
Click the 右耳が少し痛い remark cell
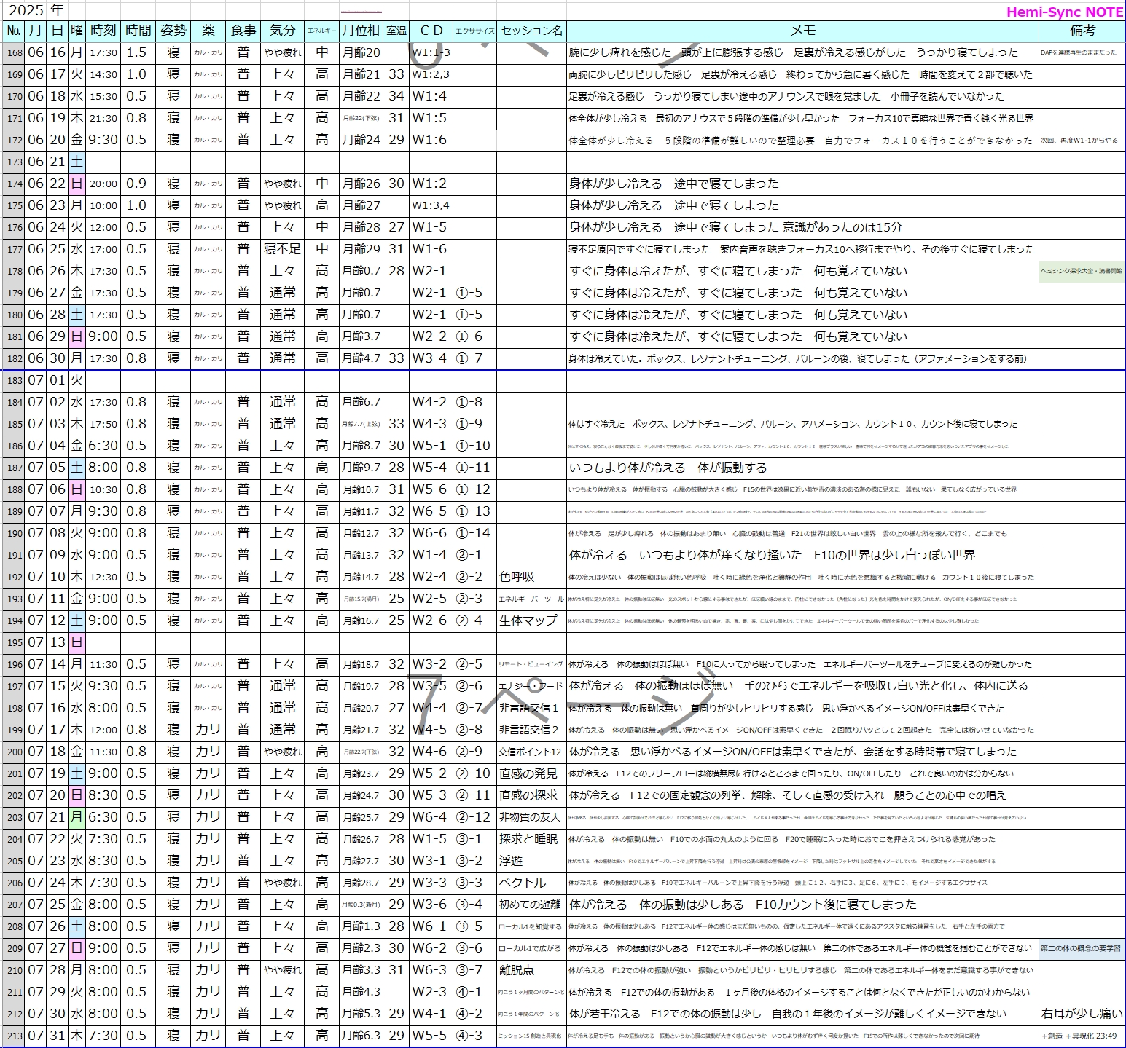(1082, 1014)
